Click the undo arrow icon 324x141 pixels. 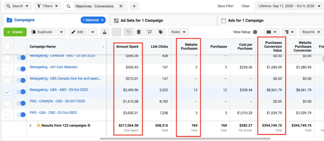128,32
